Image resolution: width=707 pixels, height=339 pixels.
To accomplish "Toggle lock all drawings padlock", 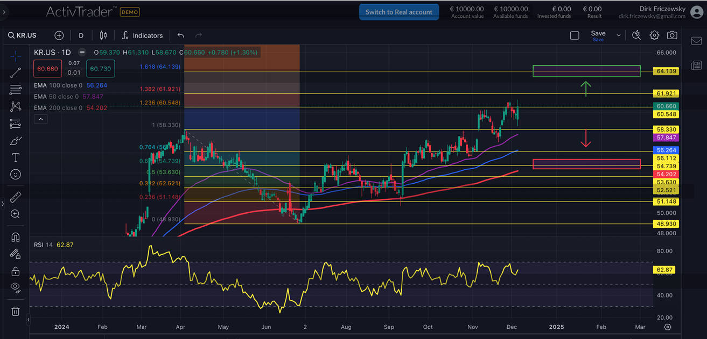I will [x=16, y=271].
